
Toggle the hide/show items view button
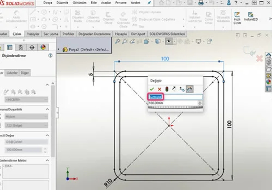coord(169,41)
